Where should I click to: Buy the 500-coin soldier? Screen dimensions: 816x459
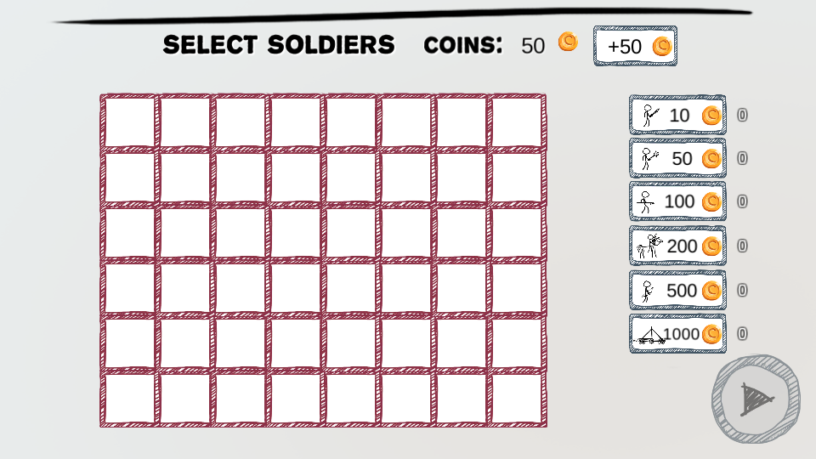[677, 290]
